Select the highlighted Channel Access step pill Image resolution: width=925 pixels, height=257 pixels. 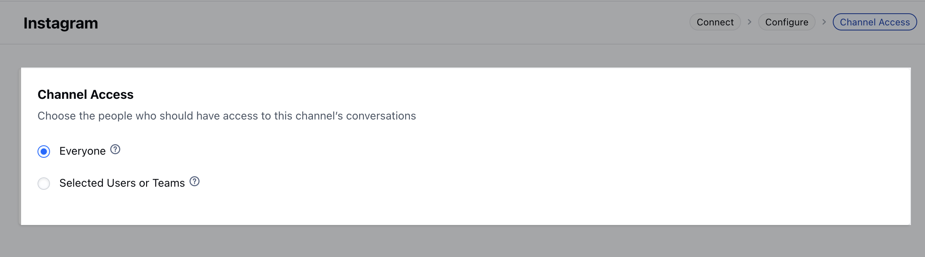pyautogui.click(x=875, y=22)
